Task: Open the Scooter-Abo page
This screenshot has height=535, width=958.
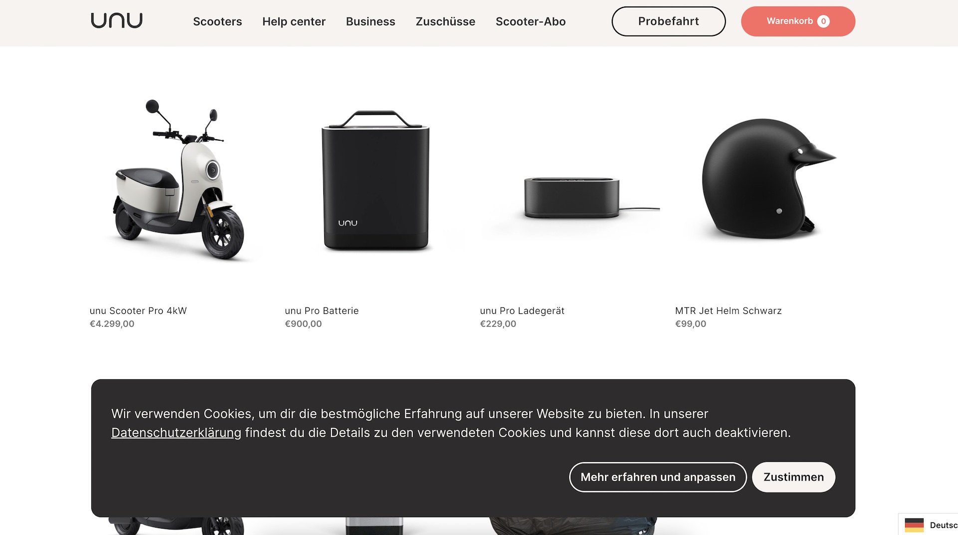Action: click(530, 21)
